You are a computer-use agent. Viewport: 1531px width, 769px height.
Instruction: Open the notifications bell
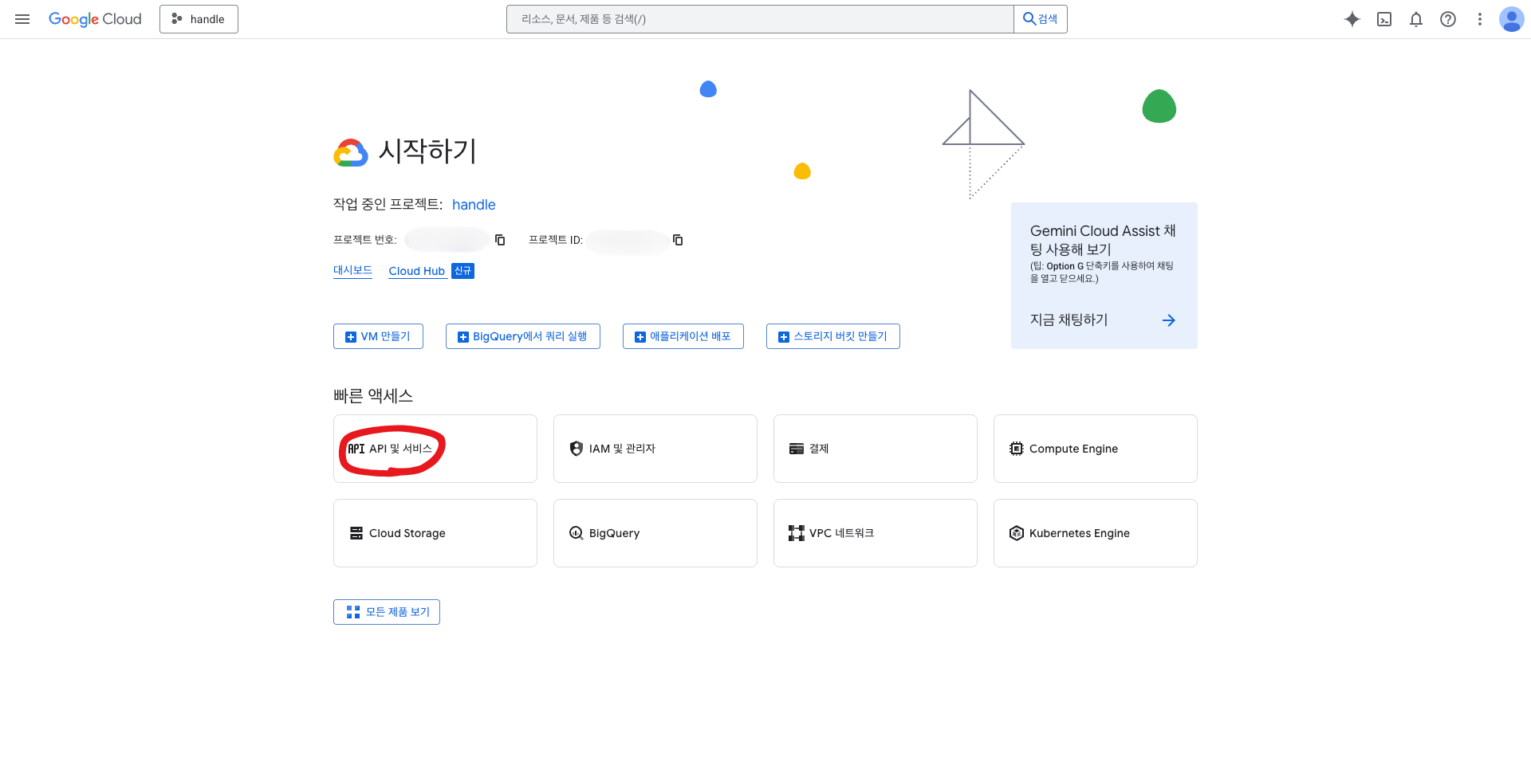[1416, 19]
